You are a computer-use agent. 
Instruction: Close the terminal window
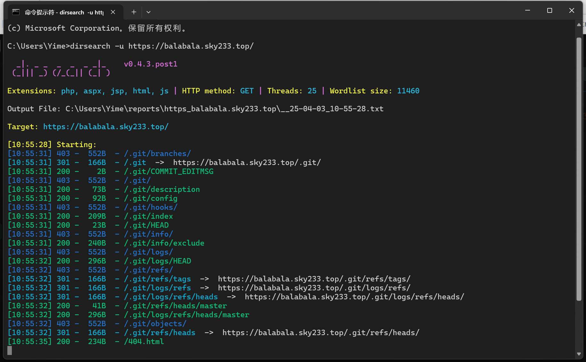point(572,11)
